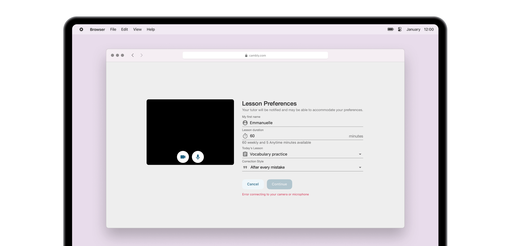Mute the microphone in the video preview
Screen dimensions: 512x246
click(x=198, y=157)
